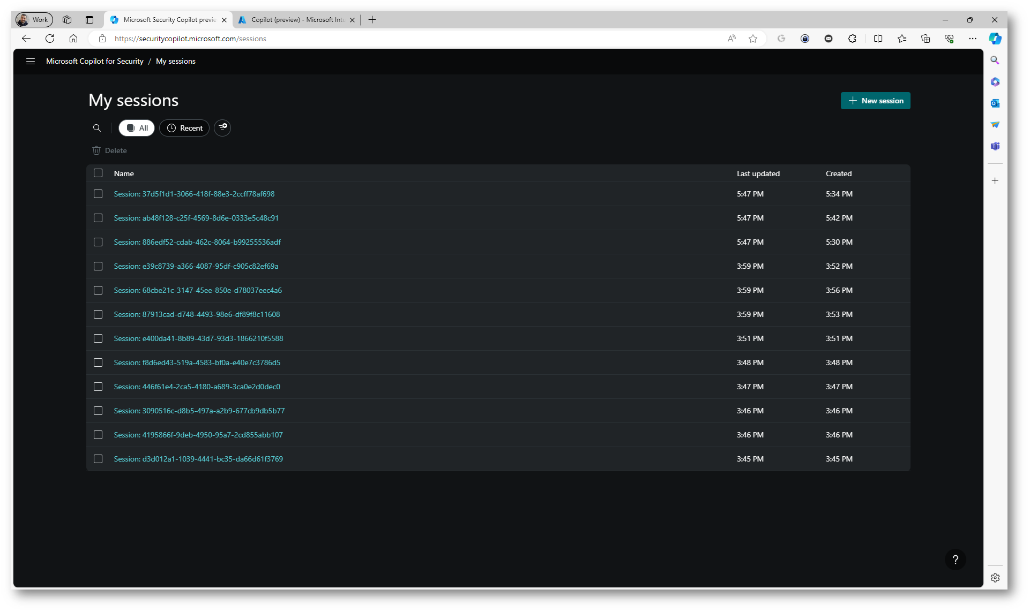This screenshot has width=1030, height=612.
Task: Open browser extensions puzzle icon
Action: click(x=852, y=39)
